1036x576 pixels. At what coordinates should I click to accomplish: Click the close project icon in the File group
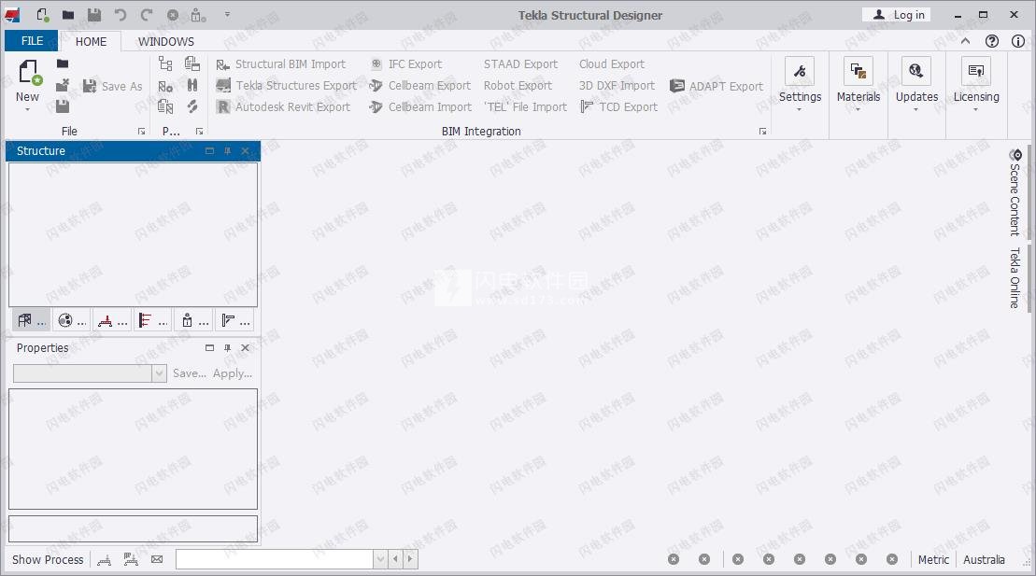click(63, 85)
